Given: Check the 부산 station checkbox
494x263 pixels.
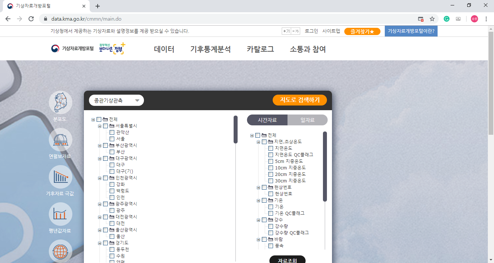Looking at the screenshot, I should [112, 152].
